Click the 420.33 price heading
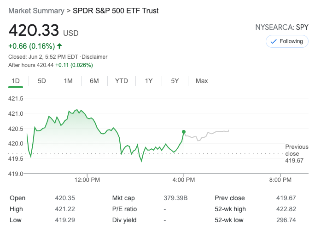315x231 pixels. pyautogui.click(x=34, y=30)
